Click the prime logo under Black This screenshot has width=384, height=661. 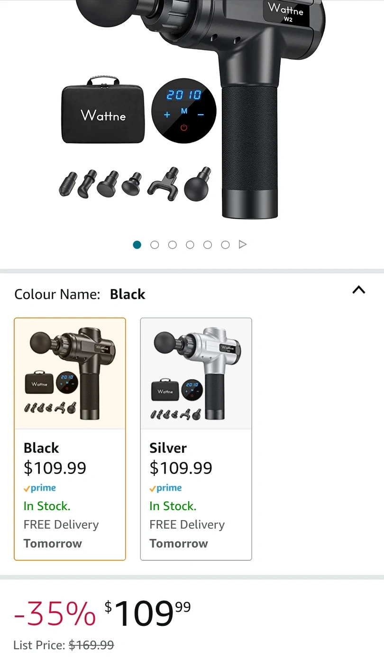tap(40, 488)
